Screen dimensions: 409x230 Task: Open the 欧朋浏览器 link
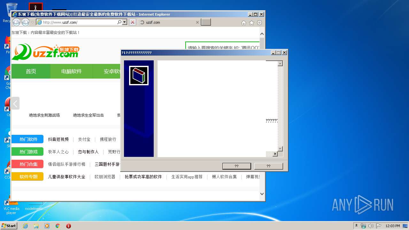tap(105, 177)
